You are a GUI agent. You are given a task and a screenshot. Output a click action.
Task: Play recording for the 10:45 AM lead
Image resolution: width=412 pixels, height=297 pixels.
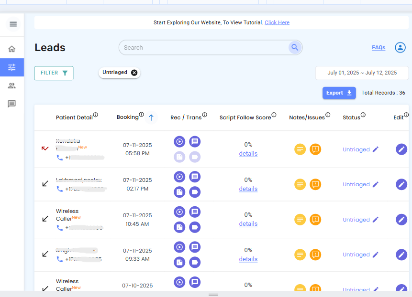[179, 212]
